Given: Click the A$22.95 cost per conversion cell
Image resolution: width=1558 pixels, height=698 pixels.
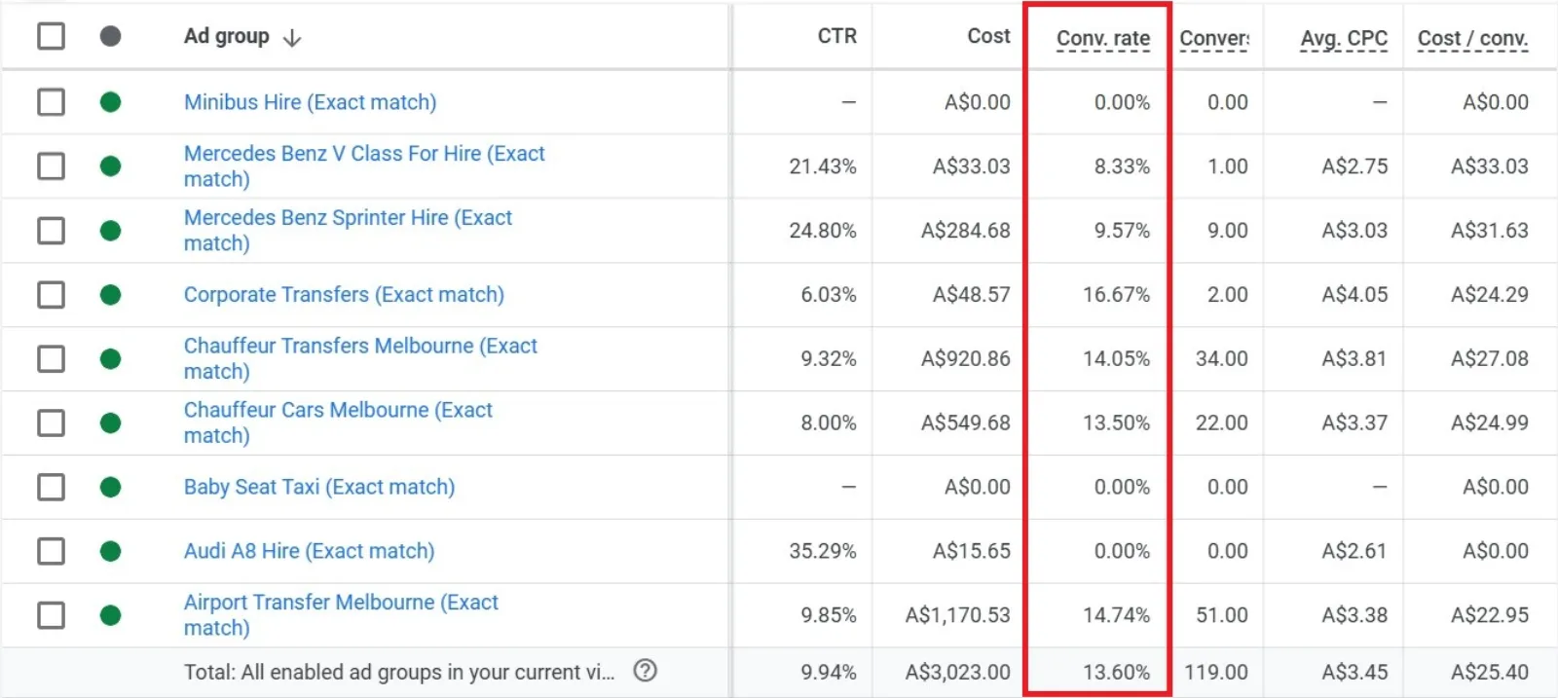Looking at the screenshot, I should click(1490, 615).
